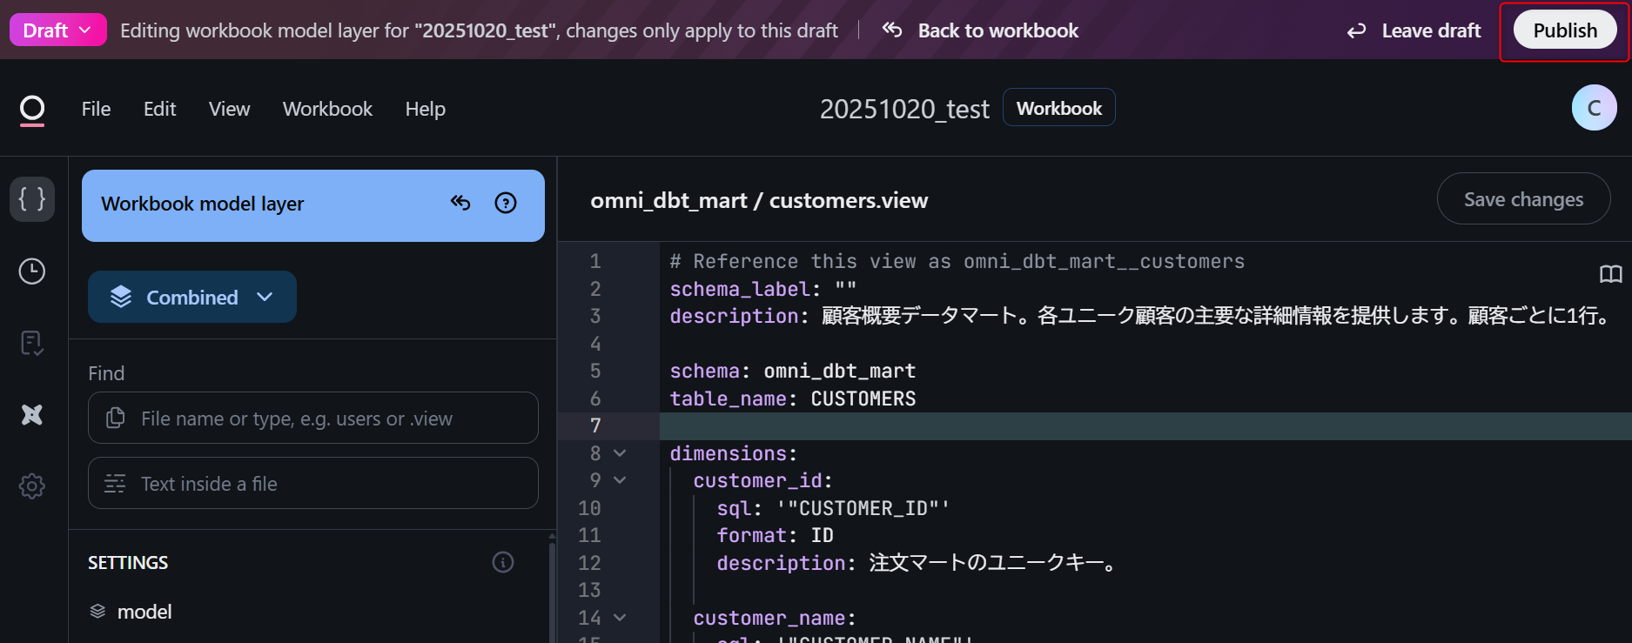This screenshot has height=643, width=1632.
Task: Click the dbt integration icon in sidebar
Action: [32, 415]
